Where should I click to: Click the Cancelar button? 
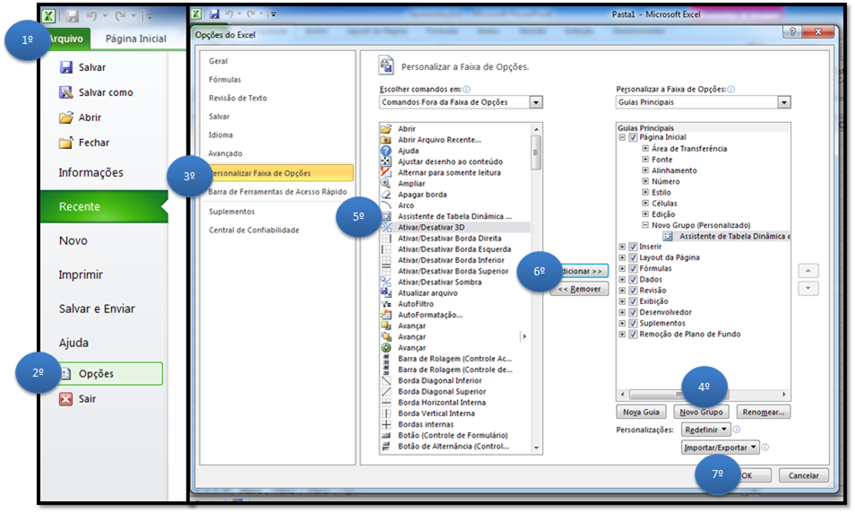pyautogui.click(x=803, y=475)
